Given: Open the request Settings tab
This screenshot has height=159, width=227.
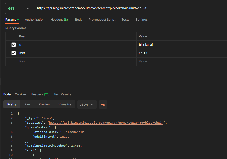Looking at the screenshot, I should [141, 20].
